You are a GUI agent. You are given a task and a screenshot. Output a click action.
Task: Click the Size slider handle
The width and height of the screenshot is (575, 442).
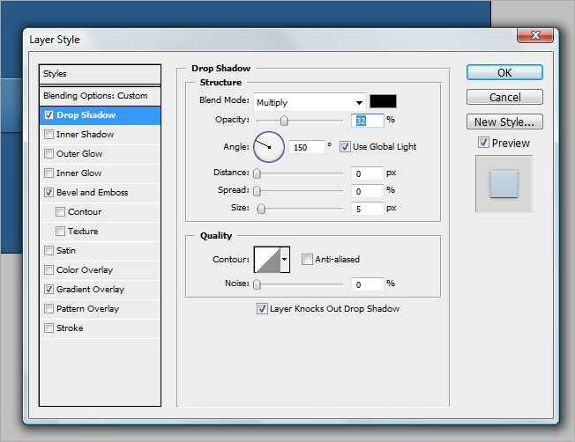click(261, 209)
